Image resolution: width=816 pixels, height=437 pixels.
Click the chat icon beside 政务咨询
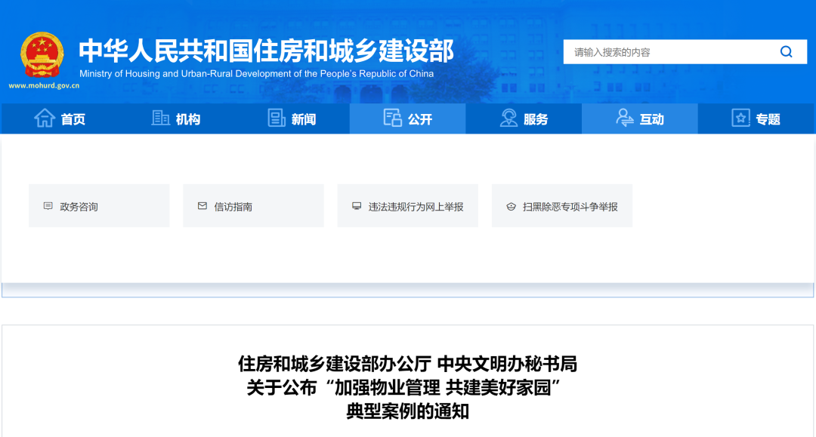click(48, 206)
